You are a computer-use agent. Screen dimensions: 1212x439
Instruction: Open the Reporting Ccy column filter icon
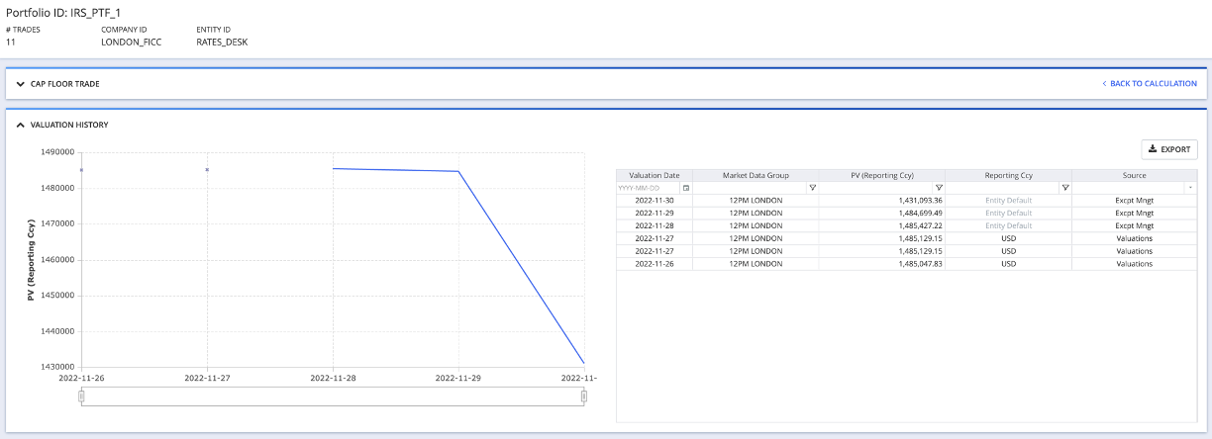pyautogui.click(x=1064, y=187)
